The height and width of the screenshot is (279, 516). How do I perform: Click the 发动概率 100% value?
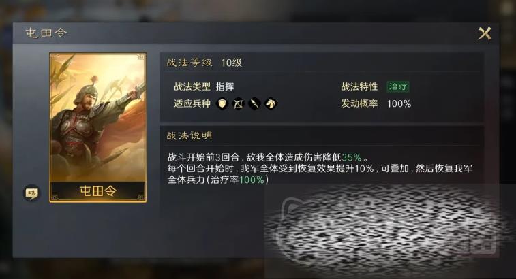pos(399,104)
